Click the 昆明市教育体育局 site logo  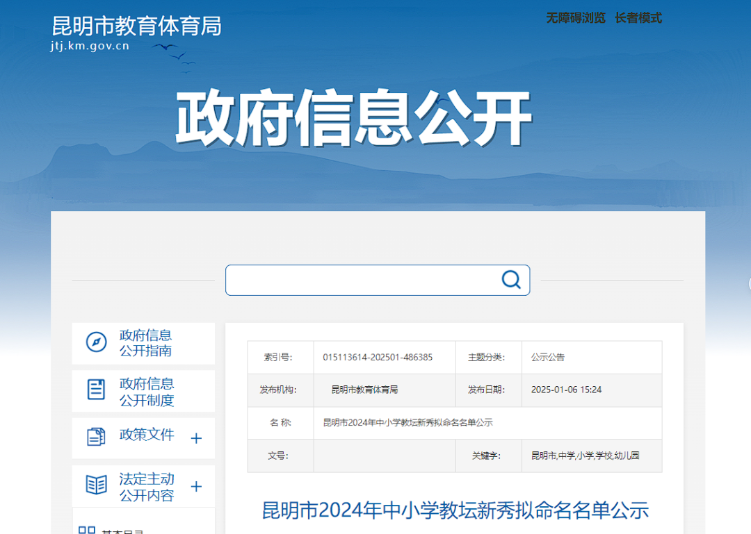point(136,26)
